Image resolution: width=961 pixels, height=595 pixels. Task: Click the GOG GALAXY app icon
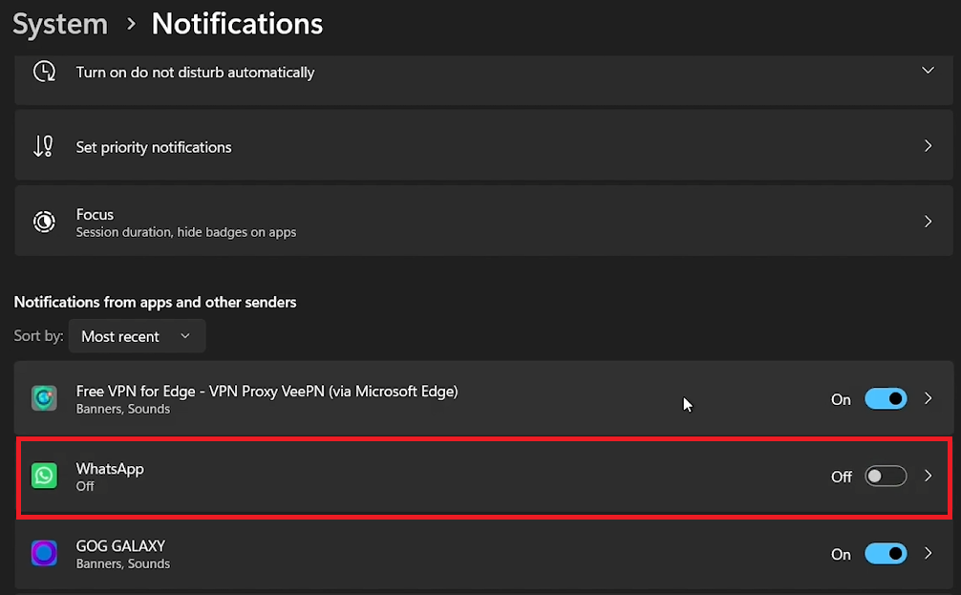click(x=44, y=553)
